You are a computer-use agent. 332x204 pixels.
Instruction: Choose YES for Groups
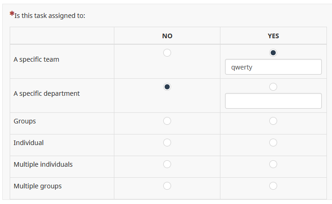click(273, 121)
